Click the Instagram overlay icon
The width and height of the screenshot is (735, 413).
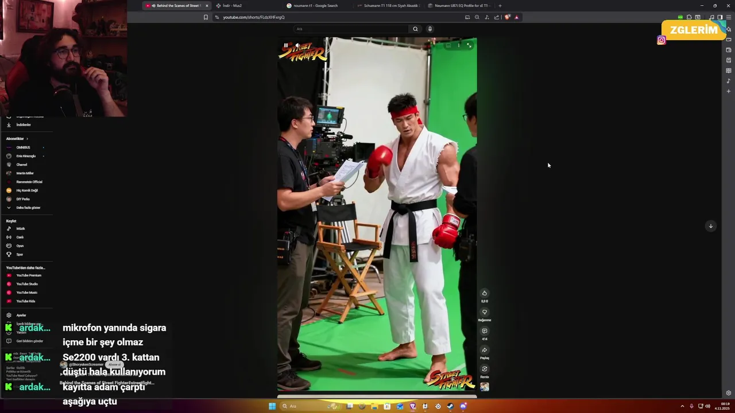(x=661, y=40)
